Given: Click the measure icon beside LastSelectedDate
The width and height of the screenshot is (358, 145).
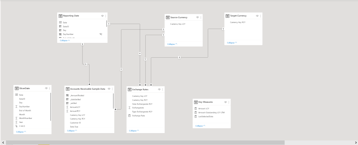Looking at the screenshot, I should pos(196,116).
